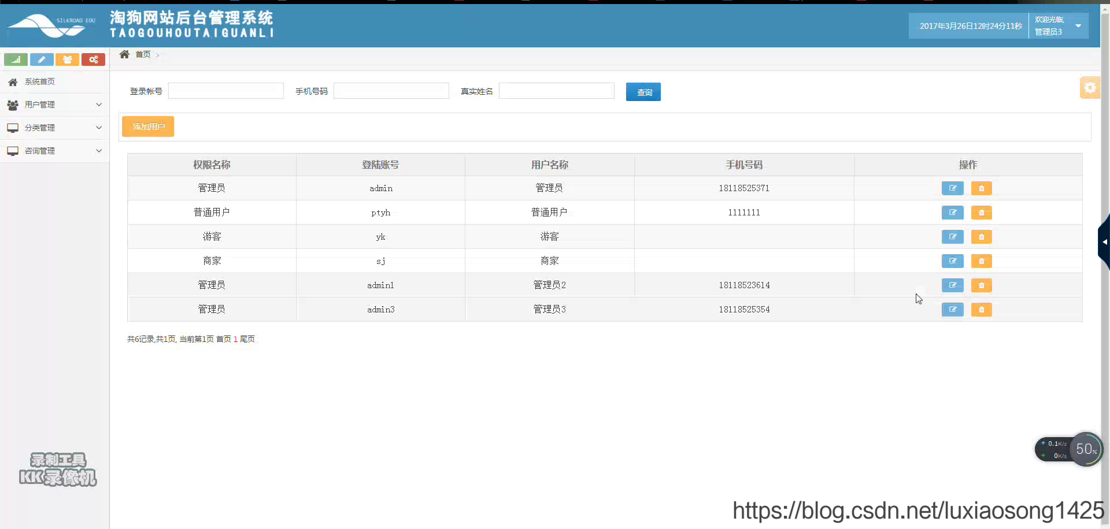This screenshot has width=1110, height=529.
Task: Delete the yk user row
Action: pyautogui.click(x=982, y=237)
